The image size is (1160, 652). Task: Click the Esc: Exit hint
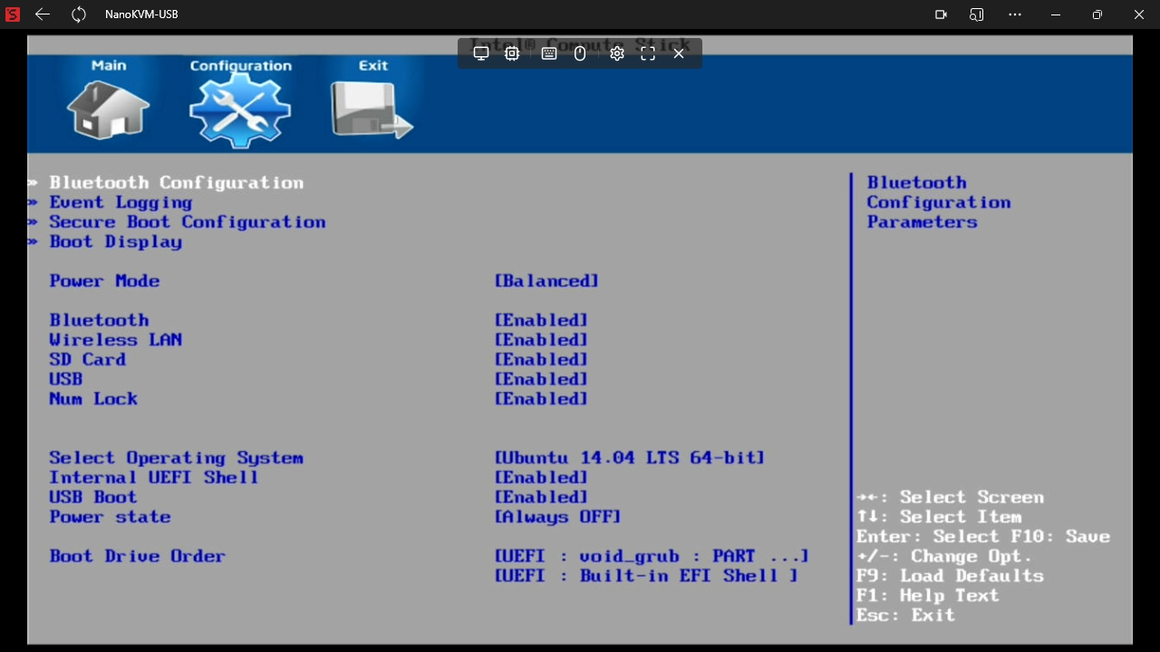(906, 616)
